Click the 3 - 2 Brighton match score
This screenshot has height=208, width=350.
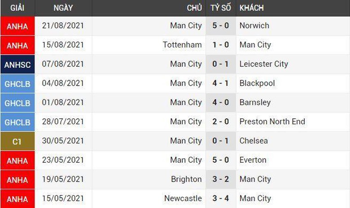point(220,179)
